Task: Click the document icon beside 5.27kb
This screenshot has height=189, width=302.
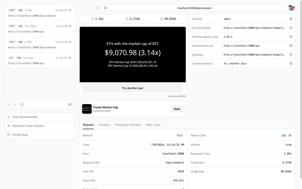Action: tap(127, 19)
